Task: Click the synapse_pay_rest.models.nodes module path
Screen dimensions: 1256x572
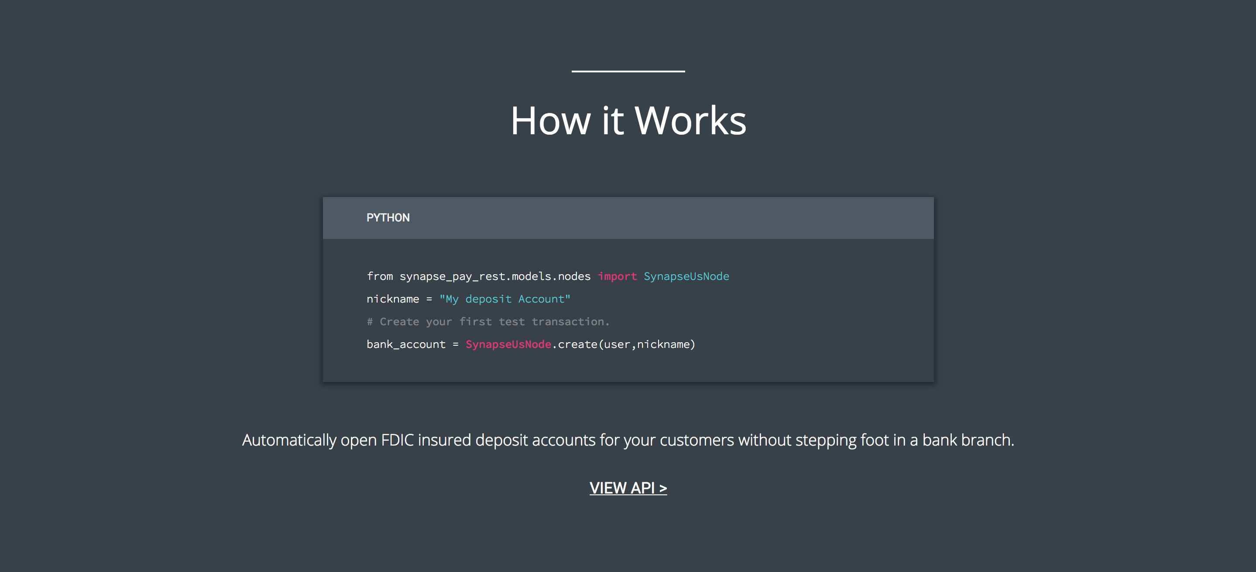Action: 494,276
